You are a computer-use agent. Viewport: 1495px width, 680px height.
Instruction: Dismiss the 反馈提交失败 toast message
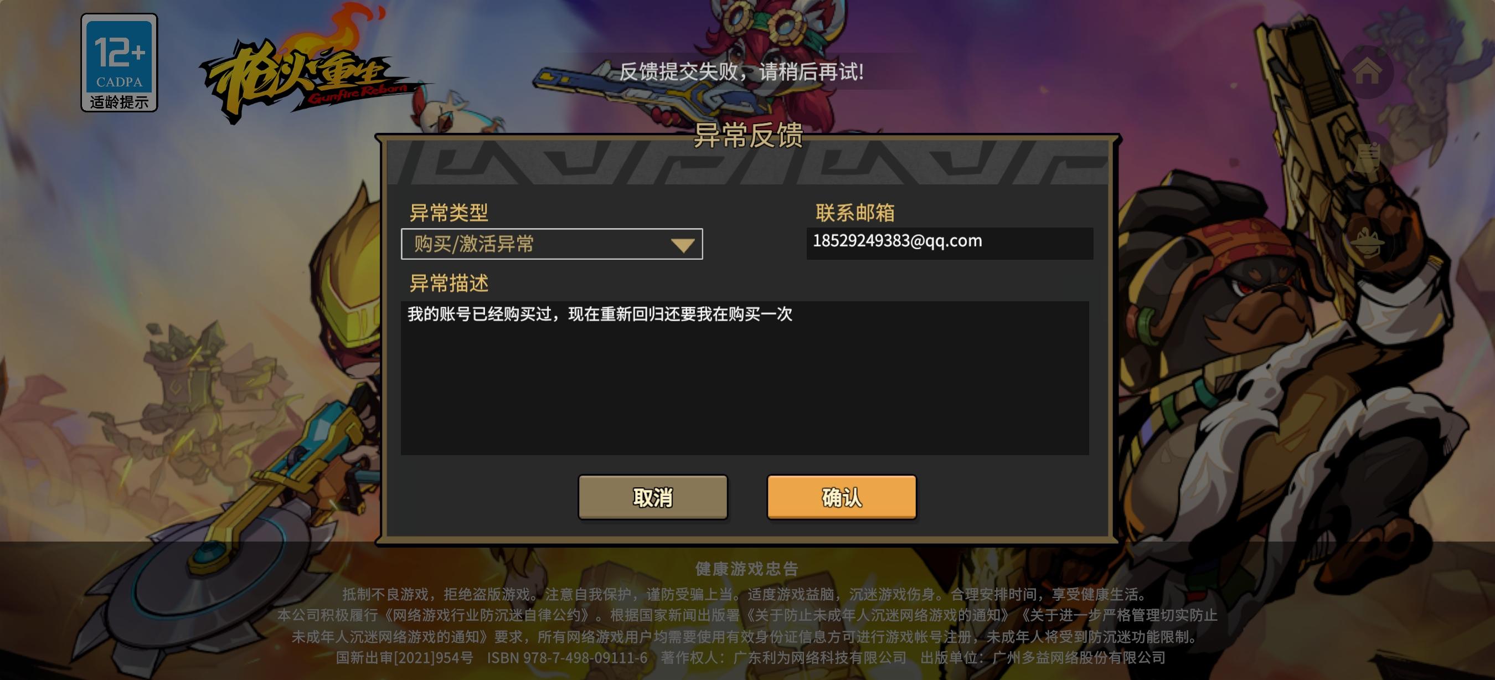click(x=741, y=72)
